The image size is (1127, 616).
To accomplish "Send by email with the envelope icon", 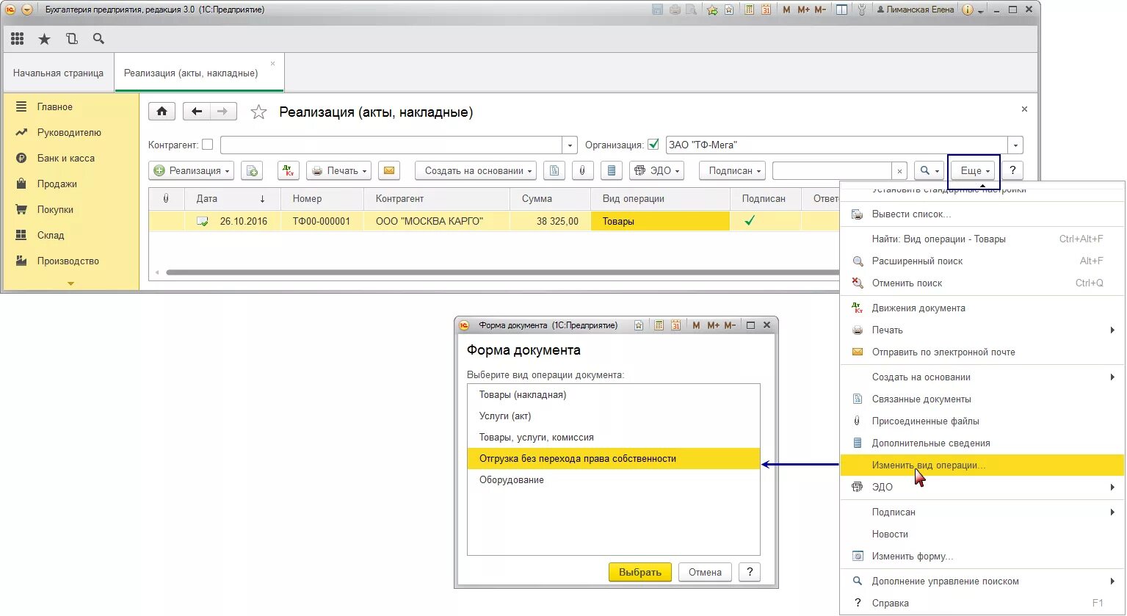I will (390, 170).
